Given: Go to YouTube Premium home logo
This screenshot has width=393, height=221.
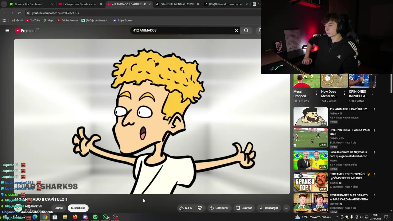Looking at the screenshot, I should pos(25,30).
